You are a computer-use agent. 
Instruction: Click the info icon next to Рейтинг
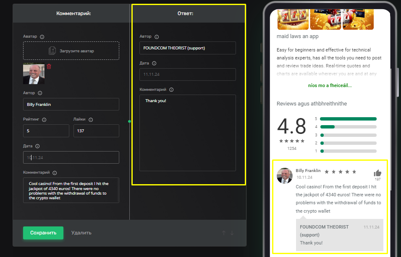point(44,120)
